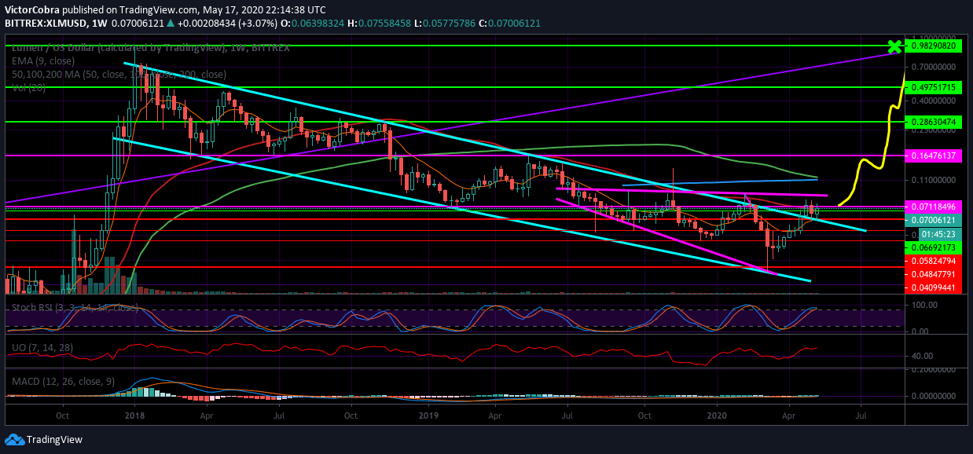Click the 01:45:23 bar countdown label
This screenshot has height=454, width=973.
pos(938,234)
